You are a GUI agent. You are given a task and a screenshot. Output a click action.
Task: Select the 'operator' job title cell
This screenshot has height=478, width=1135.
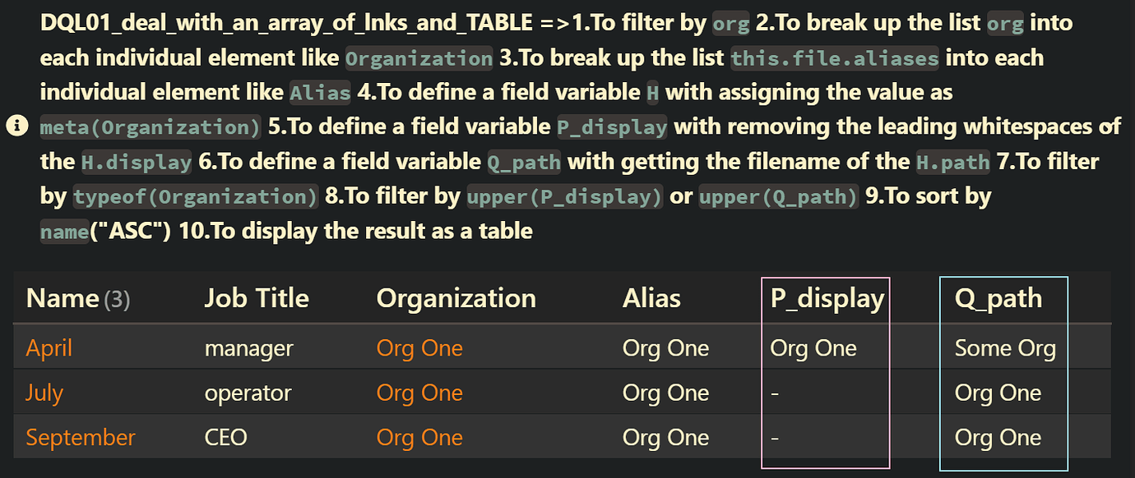pos(248,393)
